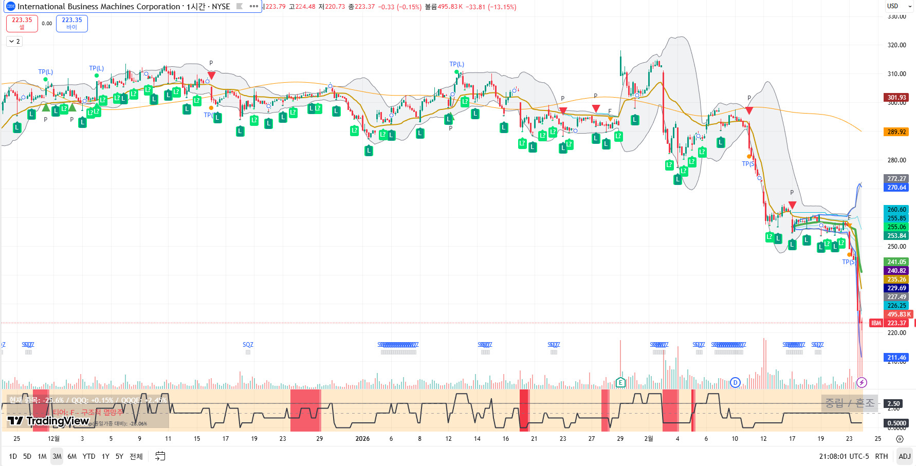The height and width of the screenshot is (466, 916).
Task: Select the 3M time range
Action: tap(57, 456)
